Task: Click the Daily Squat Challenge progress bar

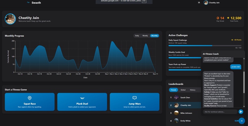Action: coord(205,45)
